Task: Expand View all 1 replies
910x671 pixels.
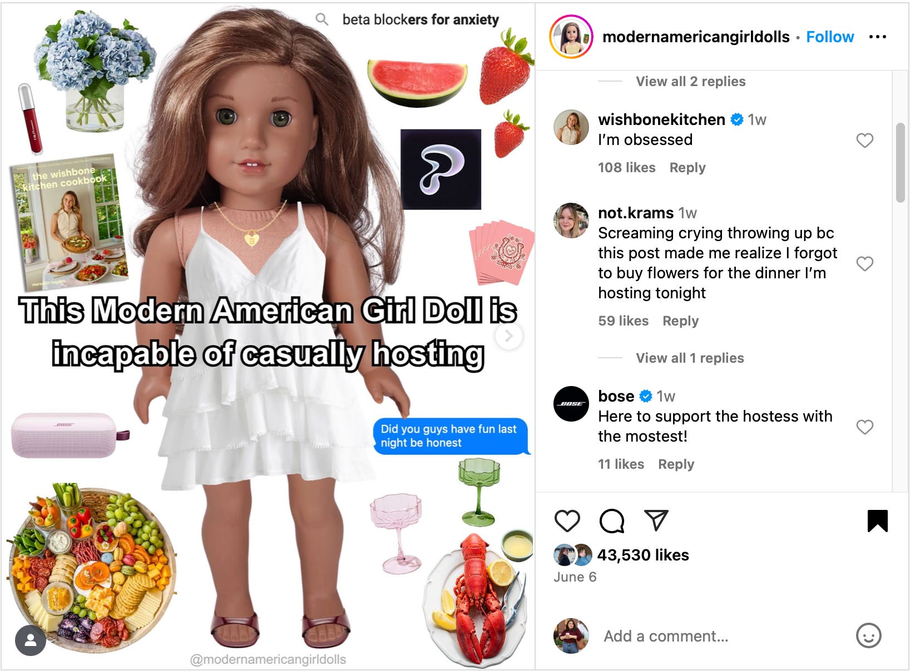Action: pos(690,358)
